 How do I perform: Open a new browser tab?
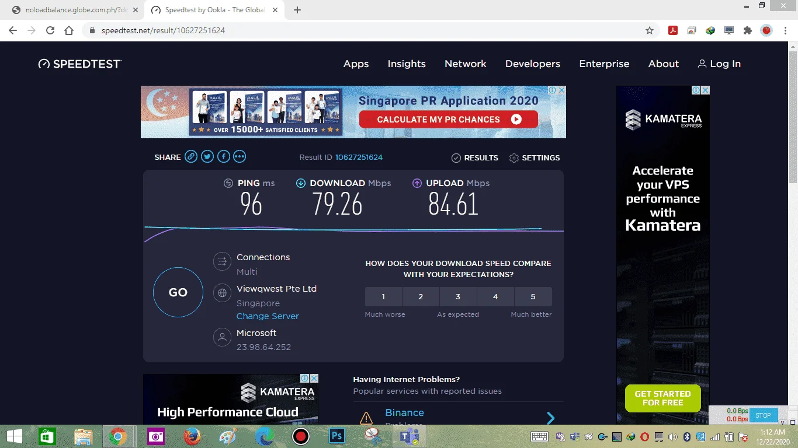[x=297, y=10]
